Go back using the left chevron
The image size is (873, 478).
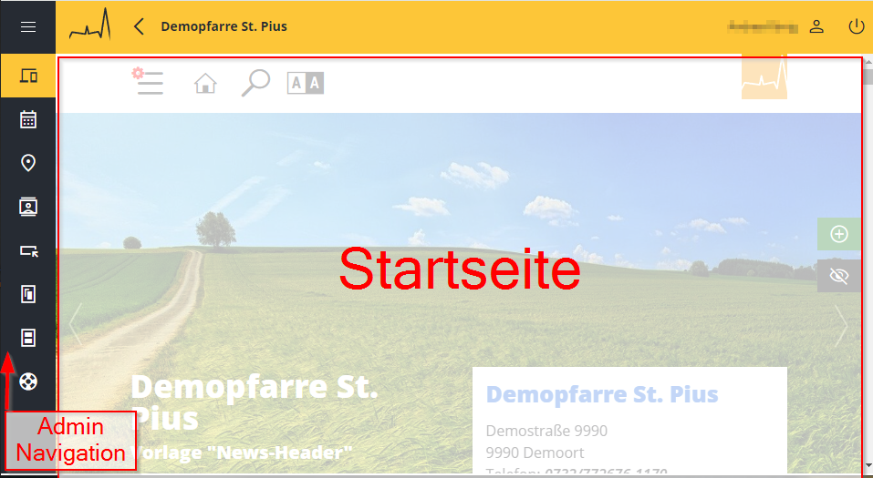coord(139,26)
